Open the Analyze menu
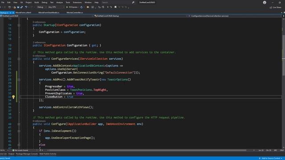This screenshot has width=285, height=160. pyautogui.click(x=59, y=3)
